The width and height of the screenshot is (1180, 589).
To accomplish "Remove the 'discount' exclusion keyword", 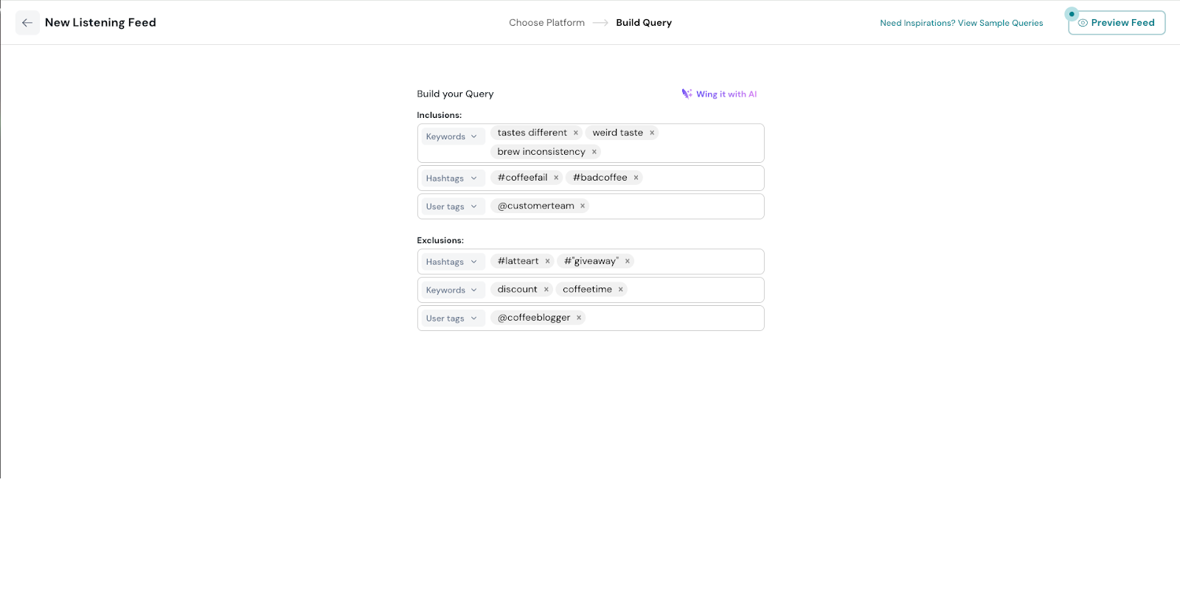I will (546, 290).
